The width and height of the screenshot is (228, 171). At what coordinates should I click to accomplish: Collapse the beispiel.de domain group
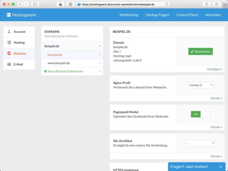click(x=99, y=46)
